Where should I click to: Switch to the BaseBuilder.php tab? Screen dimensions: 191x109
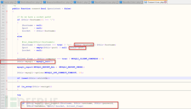click(131, 2)
